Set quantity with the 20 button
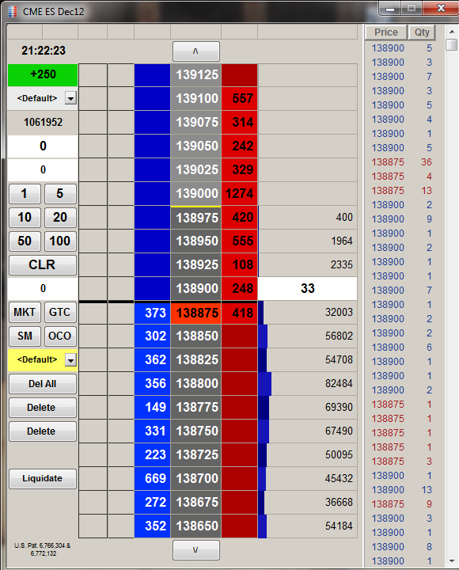Image resolution: width=459 pixels, height=570 pixels. [60, 218]
